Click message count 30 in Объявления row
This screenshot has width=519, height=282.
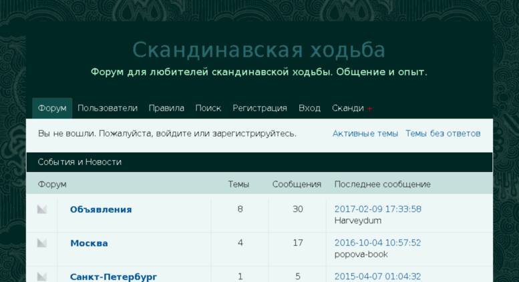coord(297,209)
